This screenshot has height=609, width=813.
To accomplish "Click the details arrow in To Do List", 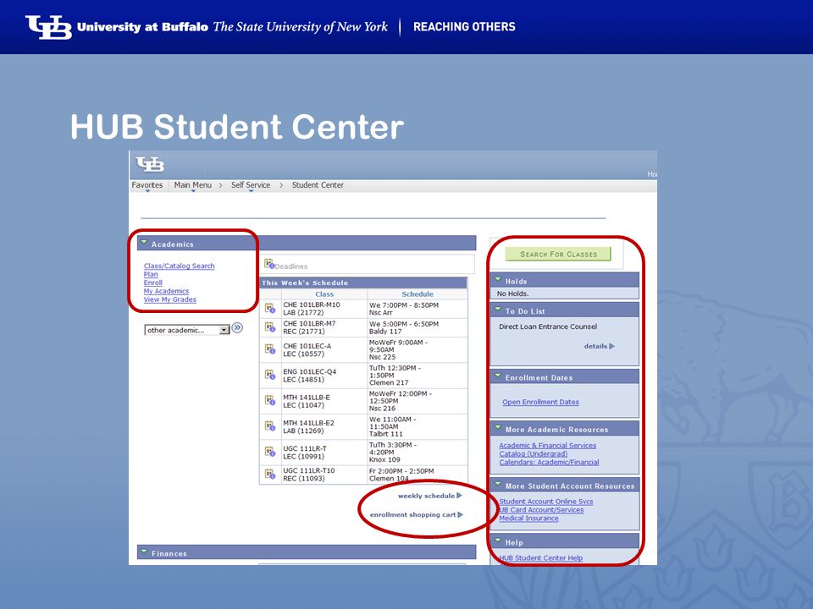I will 611,346.
